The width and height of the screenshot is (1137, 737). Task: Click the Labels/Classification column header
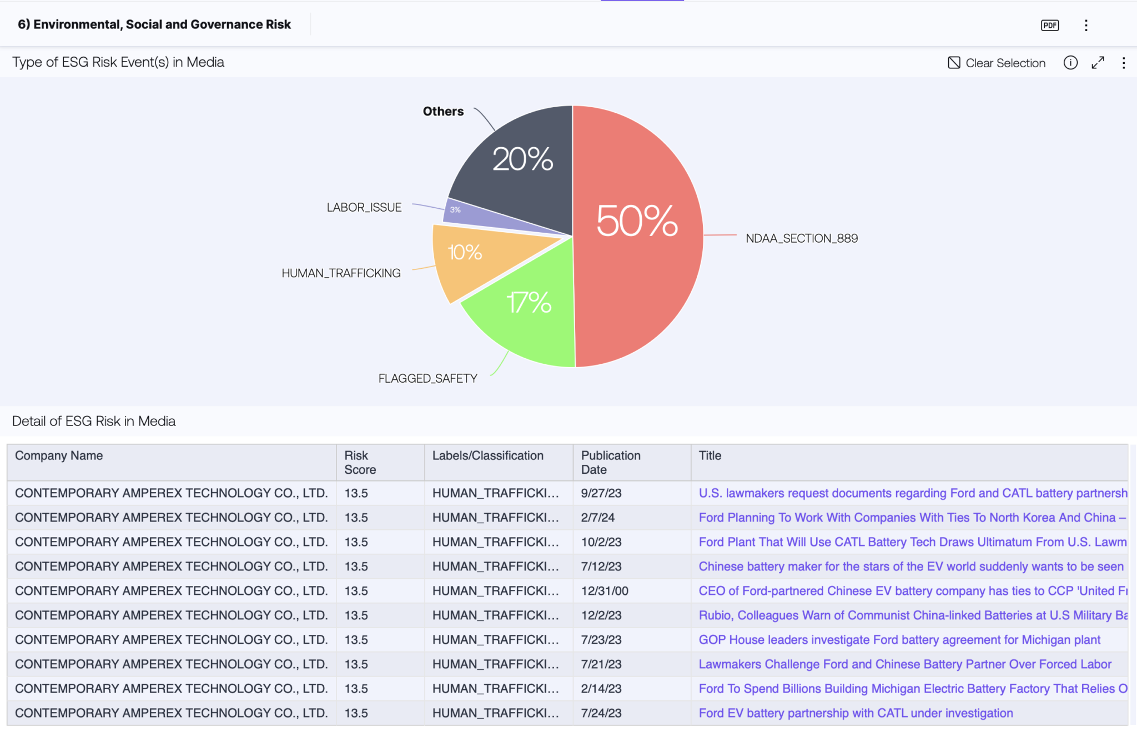point(487,455)
